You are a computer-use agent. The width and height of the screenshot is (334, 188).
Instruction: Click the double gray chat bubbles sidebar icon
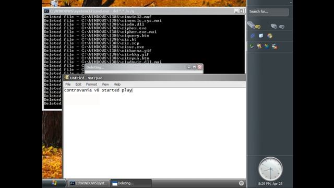point(273,26)
